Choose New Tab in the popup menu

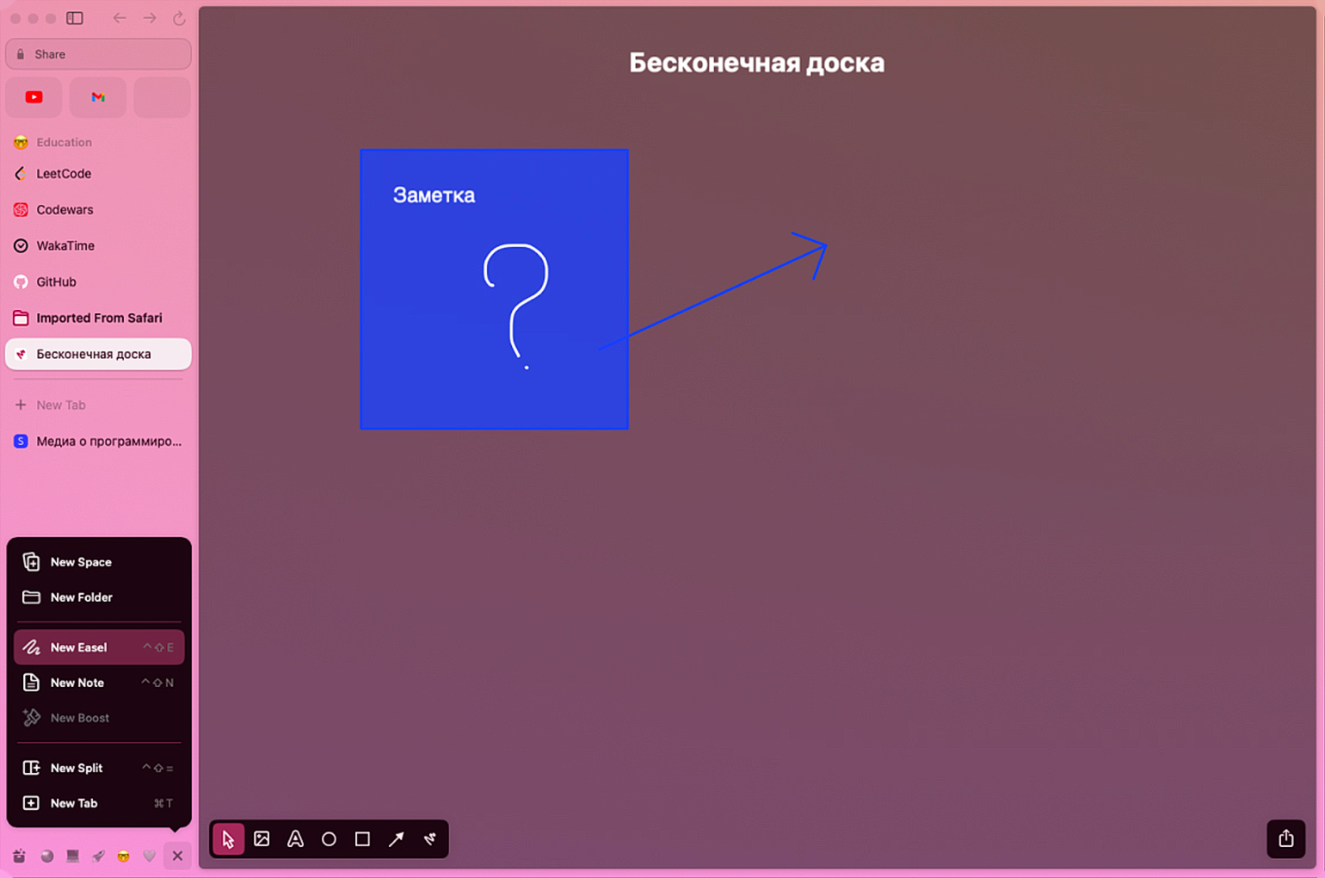tap(99, 803)
